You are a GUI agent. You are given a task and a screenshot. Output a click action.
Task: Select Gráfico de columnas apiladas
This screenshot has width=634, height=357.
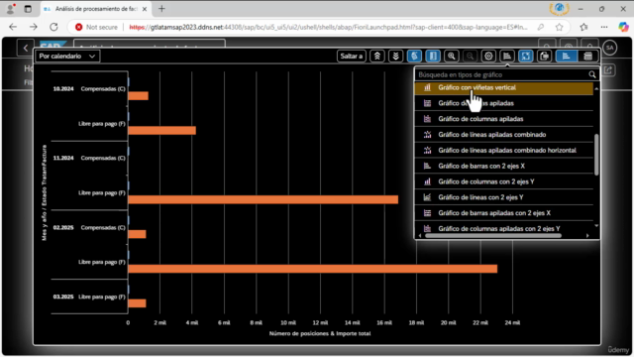pos(504,119)
